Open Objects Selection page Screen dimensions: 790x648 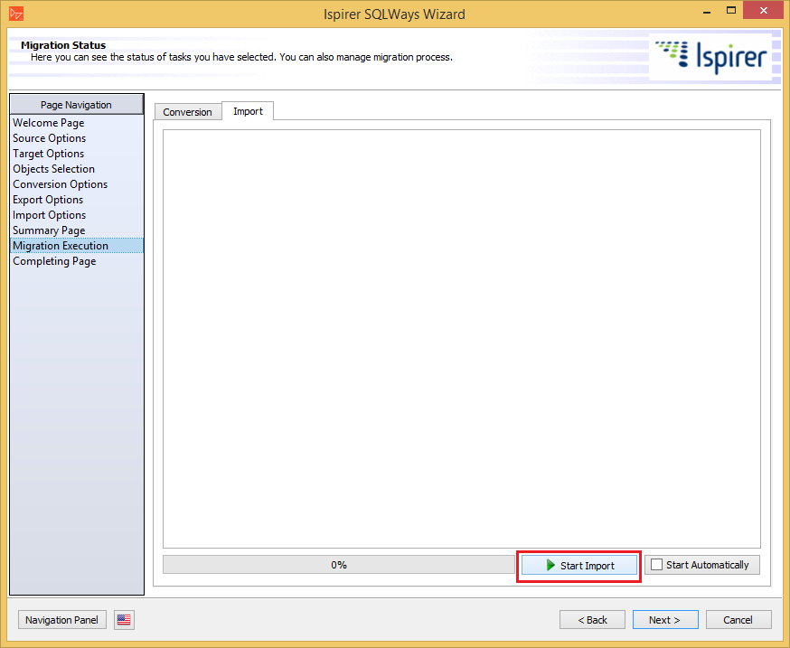click(x=53, y=169)
